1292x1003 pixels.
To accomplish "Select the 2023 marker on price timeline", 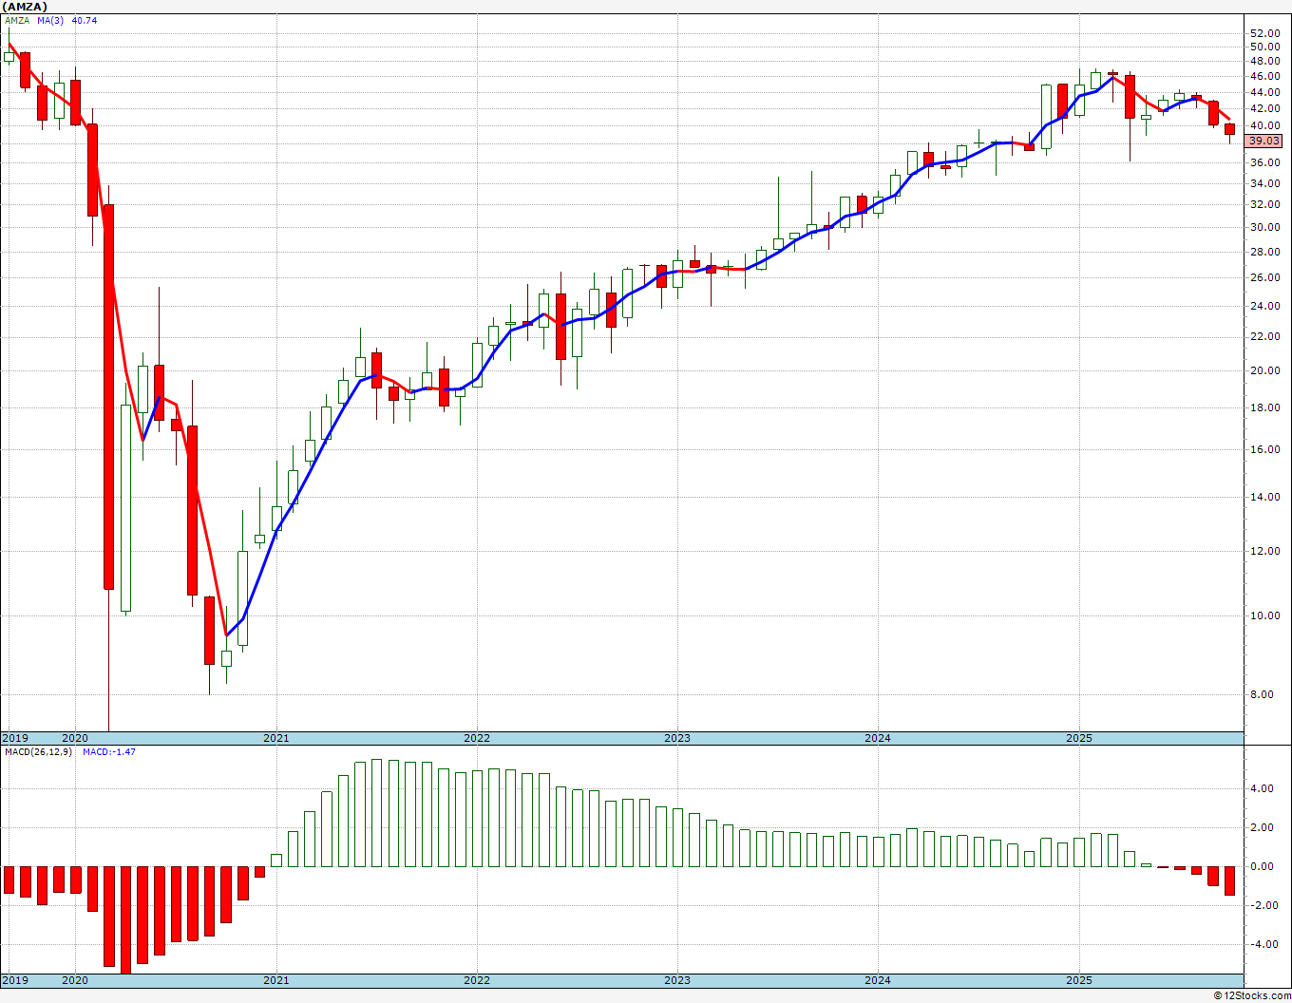I will (676, 738).
